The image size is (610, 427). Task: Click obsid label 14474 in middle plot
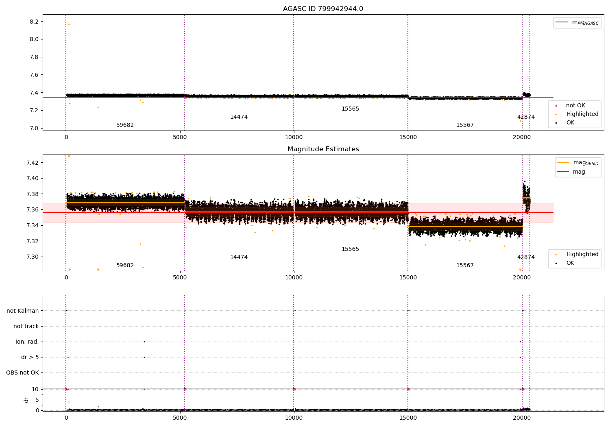pyautogui.click(x=239, y=257)
